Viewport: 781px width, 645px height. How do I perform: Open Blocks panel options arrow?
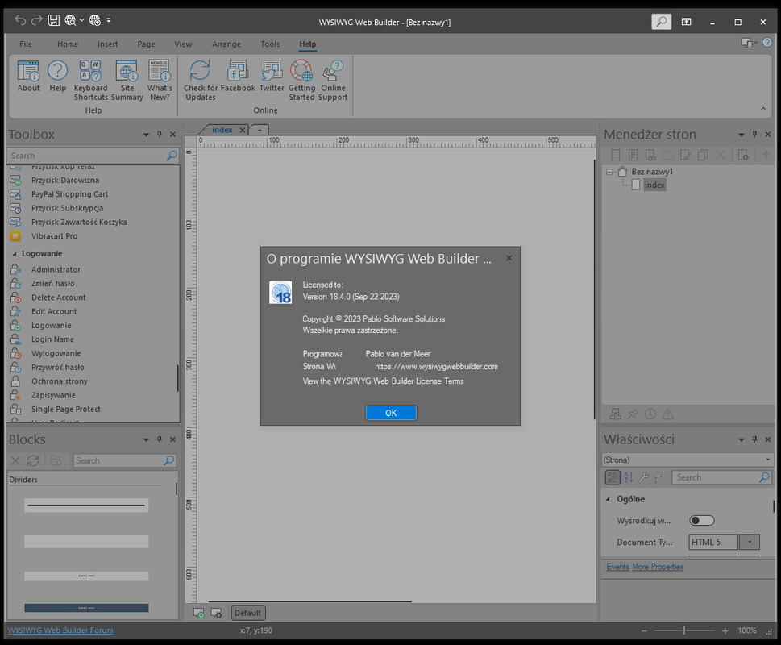146,439
